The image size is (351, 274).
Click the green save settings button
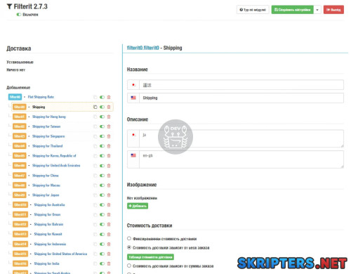pos(293,10)
